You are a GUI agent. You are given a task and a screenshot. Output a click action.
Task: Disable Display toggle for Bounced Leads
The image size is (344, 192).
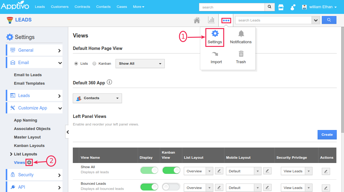pos(149,187)
